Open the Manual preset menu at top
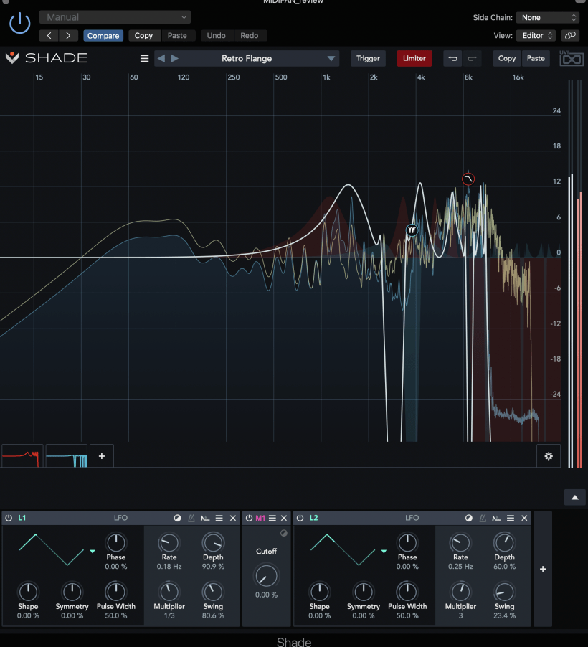The width and height of the screenshot is (588, 647). [115, 16]
